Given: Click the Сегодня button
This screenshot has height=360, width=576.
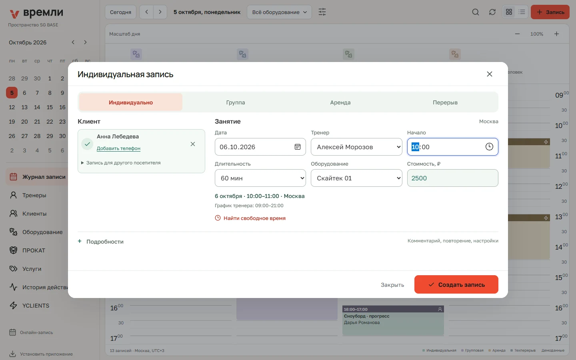Looking at the screenshot, I should pyautogui.click(x=121, y=12).
